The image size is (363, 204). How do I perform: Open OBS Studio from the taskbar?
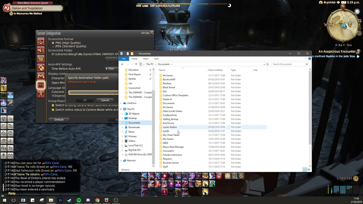click(x=116, y=200)
